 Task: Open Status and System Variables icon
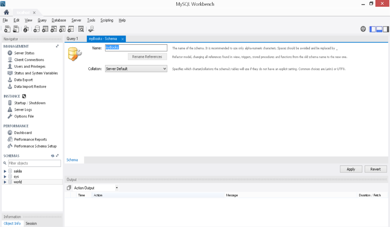point(10,73)
